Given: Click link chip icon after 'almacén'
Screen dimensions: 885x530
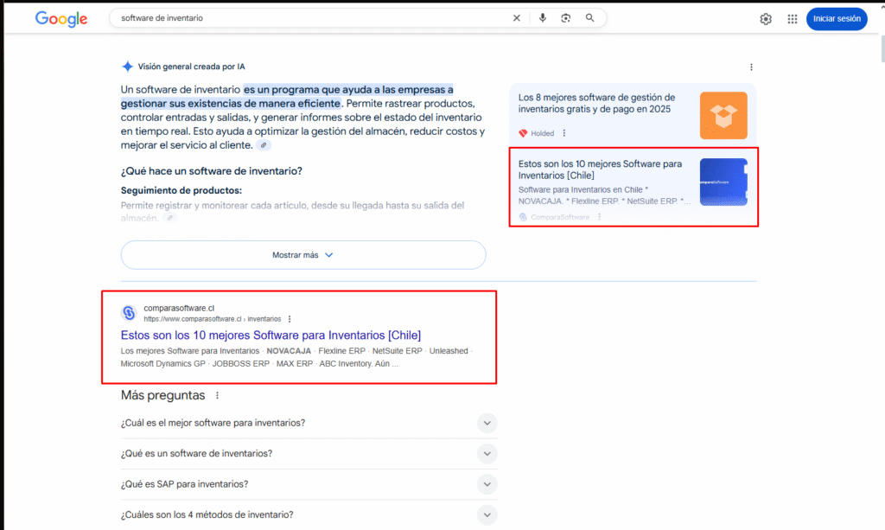Looking at the screenshot, I should (169, 218).
